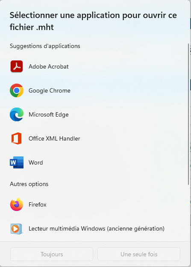Click the Une seule fois button
The image size is (191, 267).
[139, 254]
